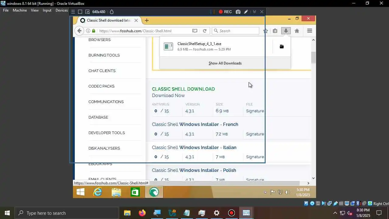Click the recorder water drop icon

coord(112,12)
